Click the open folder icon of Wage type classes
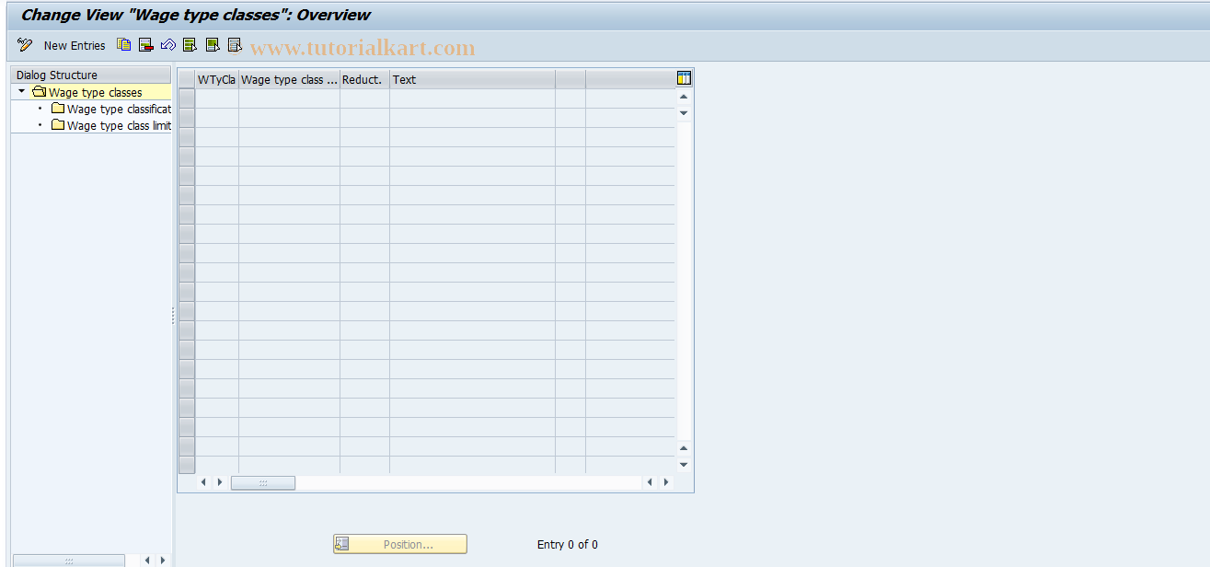1210x567 pixels. point(39,92)
